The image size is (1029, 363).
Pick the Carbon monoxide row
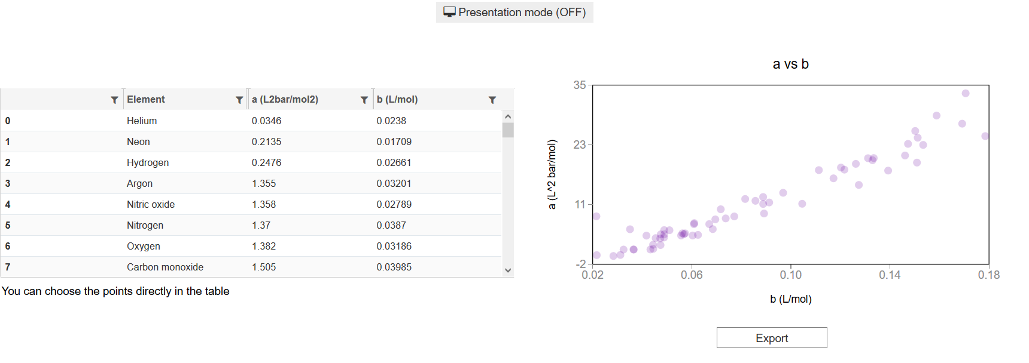coord(251,267)
